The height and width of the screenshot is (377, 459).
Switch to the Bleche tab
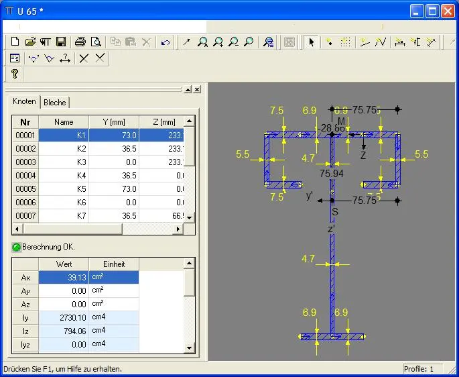pyautogui.click(x=55, y=103)
